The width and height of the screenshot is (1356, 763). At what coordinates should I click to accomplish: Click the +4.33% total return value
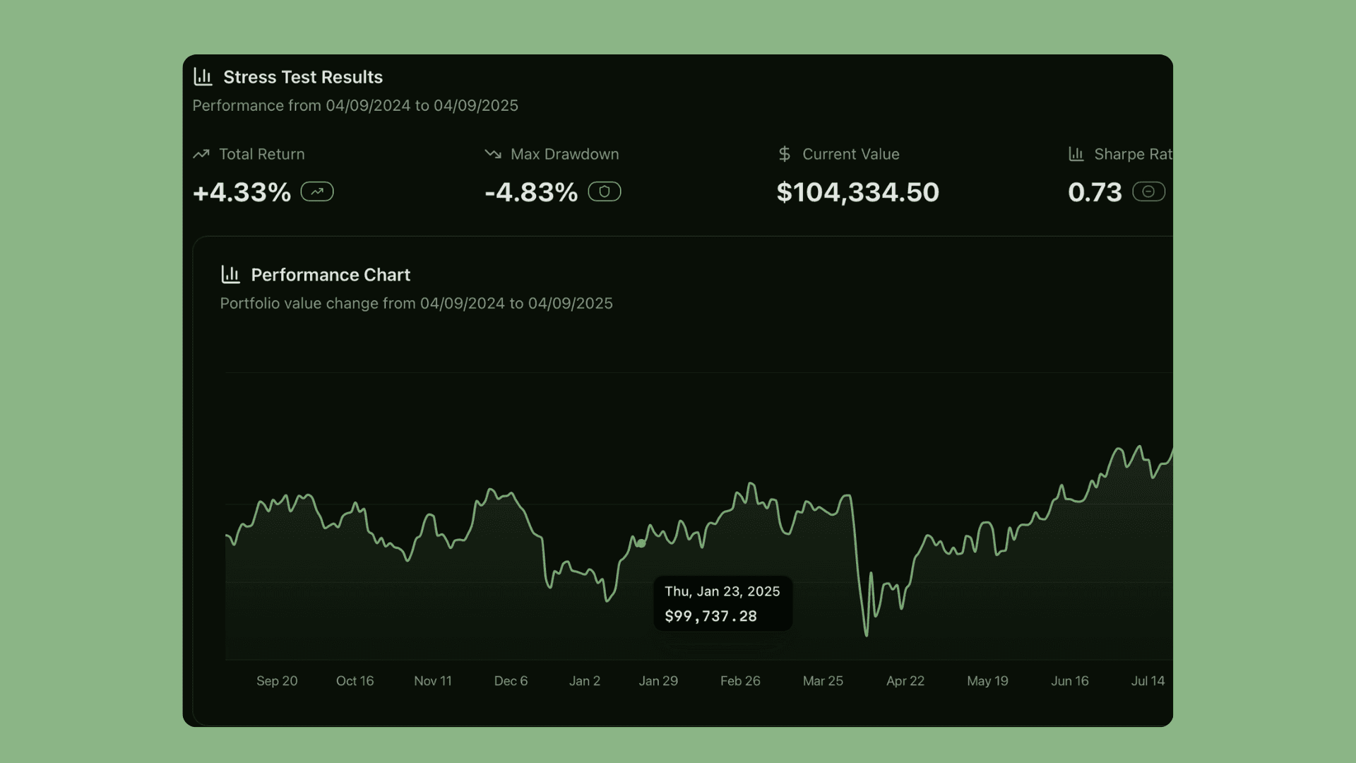[242, 192]
